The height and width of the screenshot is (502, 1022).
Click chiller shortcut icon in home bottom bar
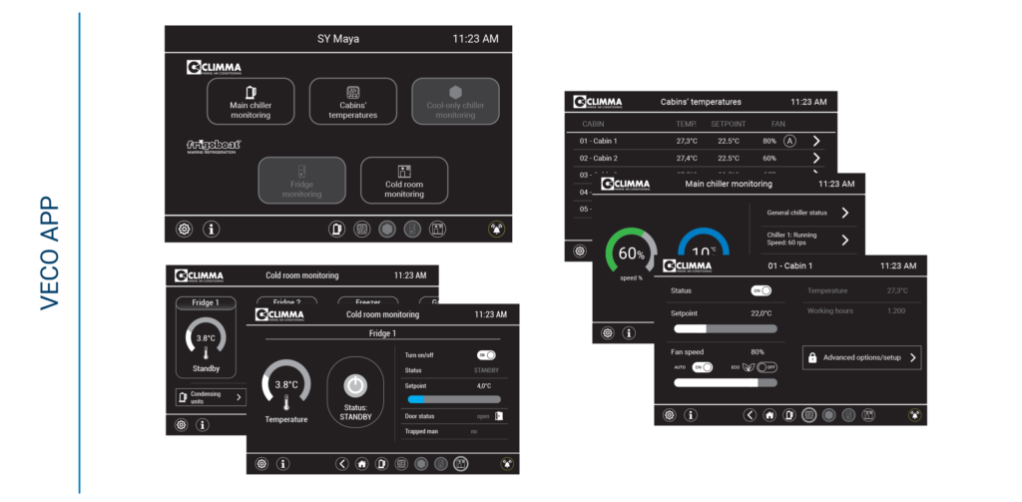(336, 229)
